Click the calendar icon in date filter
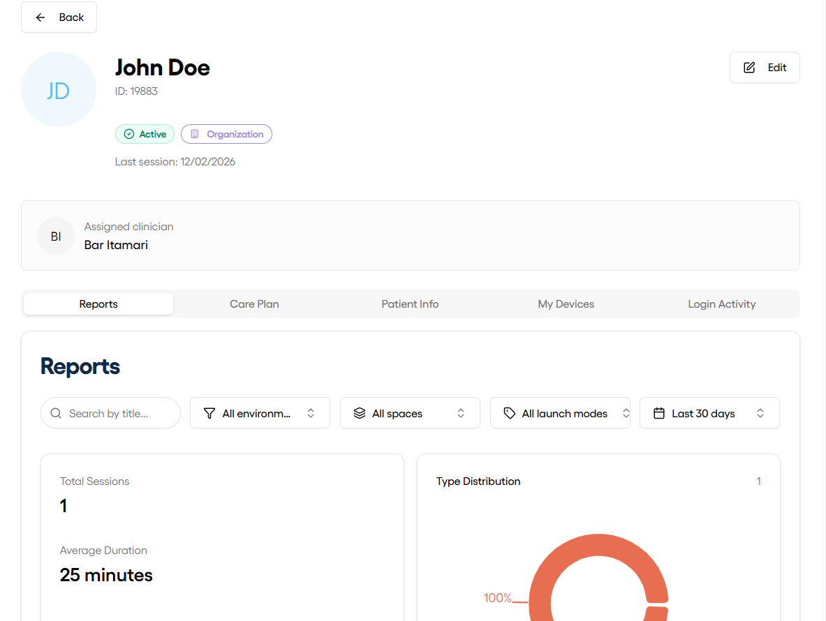The height and width of the screenshot is (621, 826). tap(659, 413)
